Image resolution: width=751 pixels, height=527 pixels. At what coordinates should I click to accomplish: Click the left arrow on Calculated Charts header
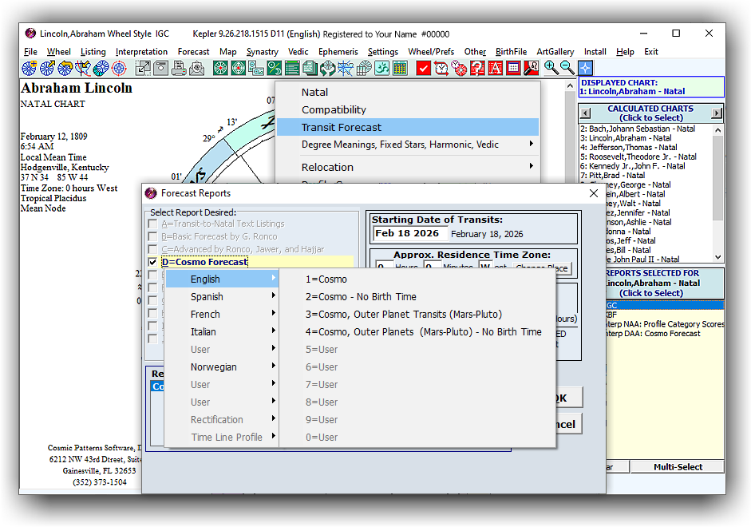click(x=585, y=113)
